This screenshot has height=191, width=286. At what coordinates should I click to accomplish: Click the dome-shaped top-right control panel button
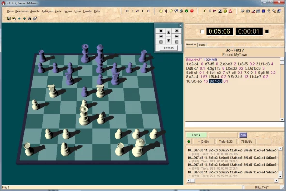[176, 31]
